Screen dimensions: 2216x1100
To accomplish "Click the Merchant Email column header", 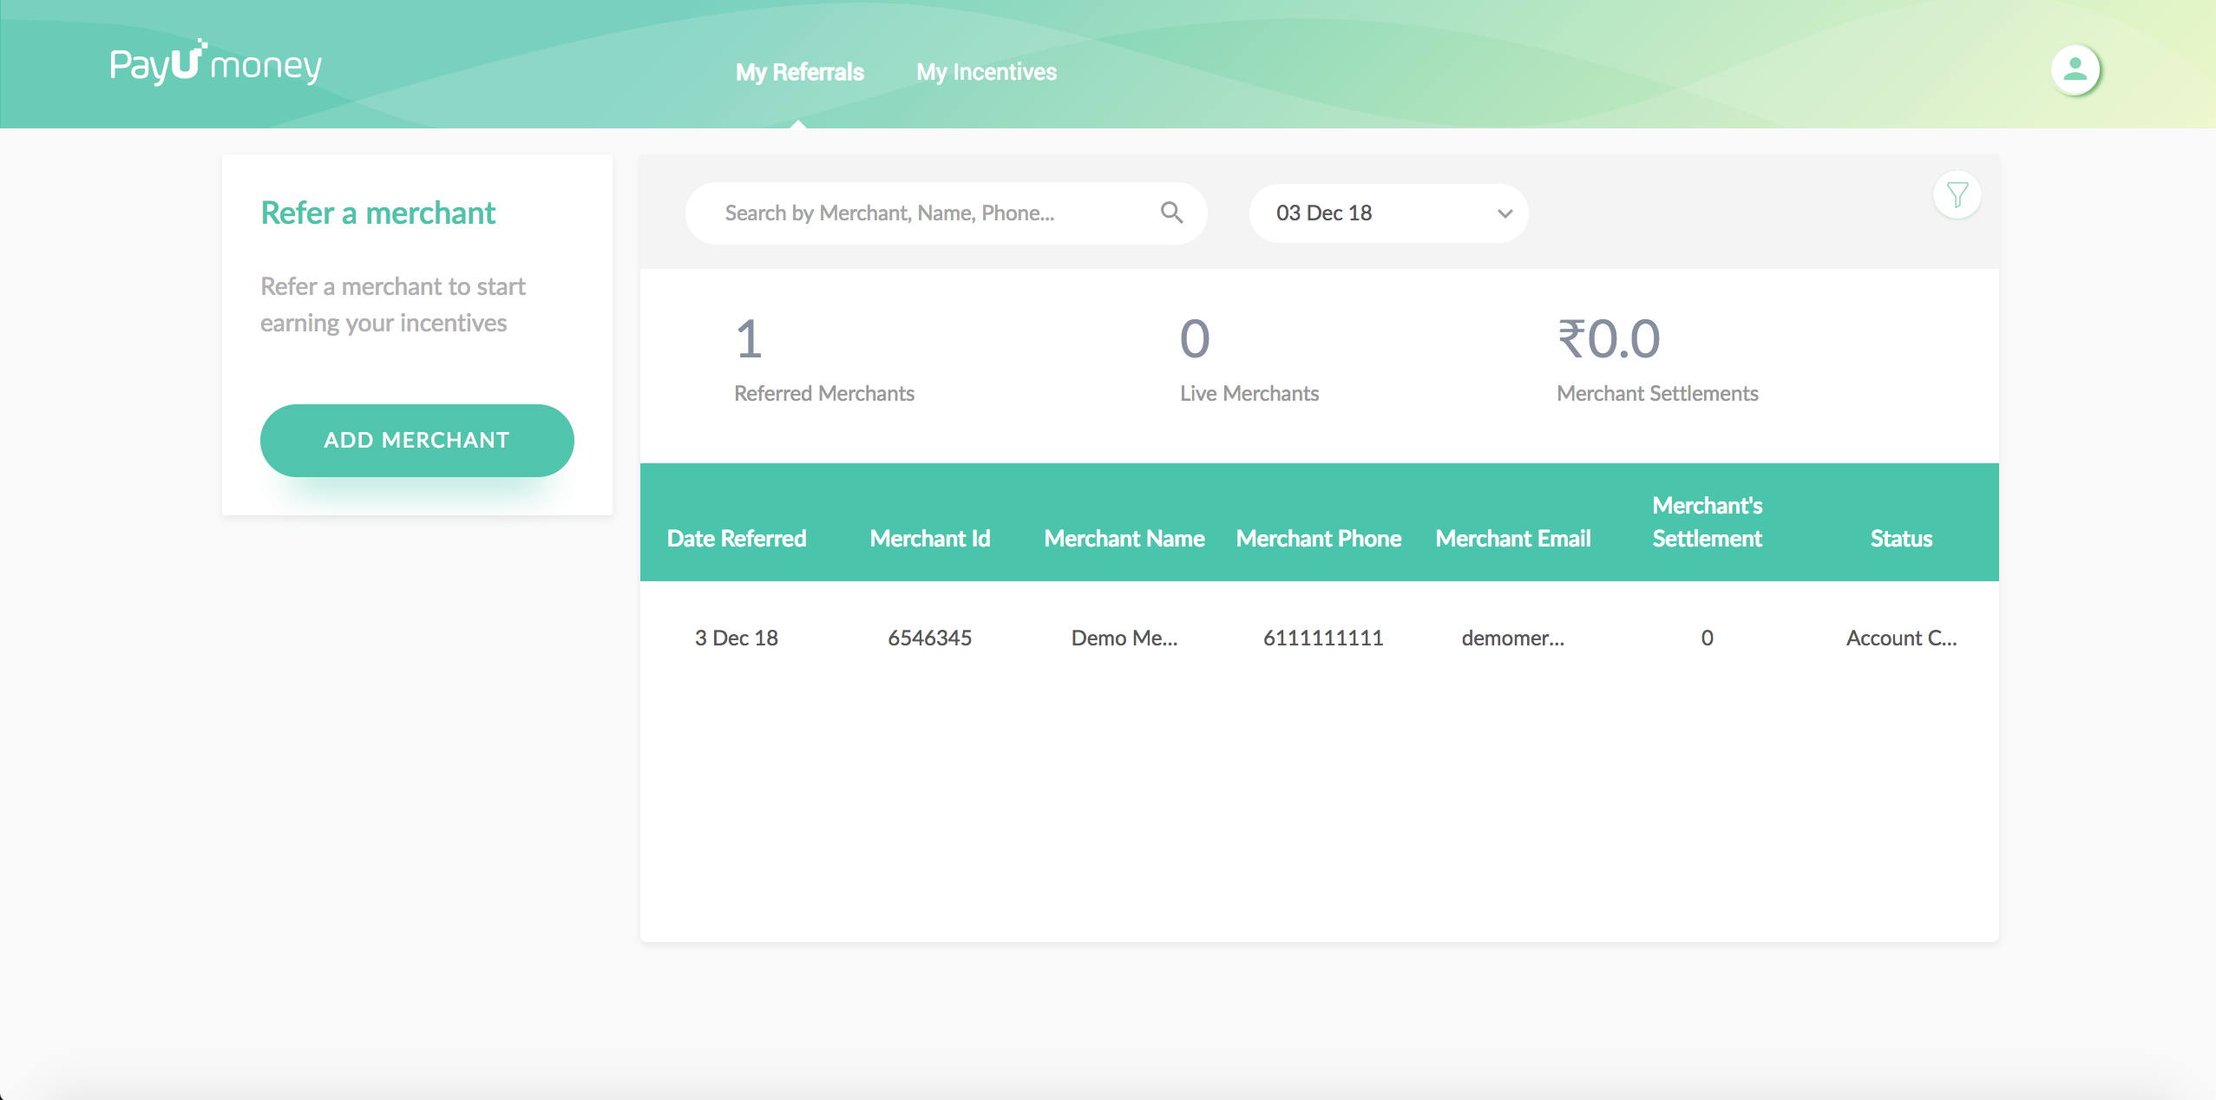I will (x=1513, y=539).
